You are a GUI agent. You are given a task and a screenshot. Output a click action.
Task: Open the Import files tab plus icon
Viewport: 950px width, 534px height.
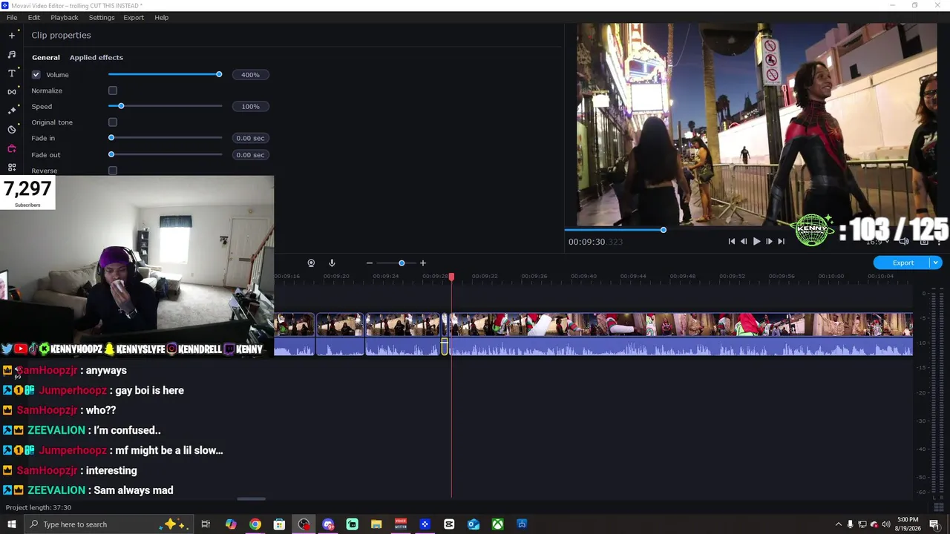[x=12, y=35]
